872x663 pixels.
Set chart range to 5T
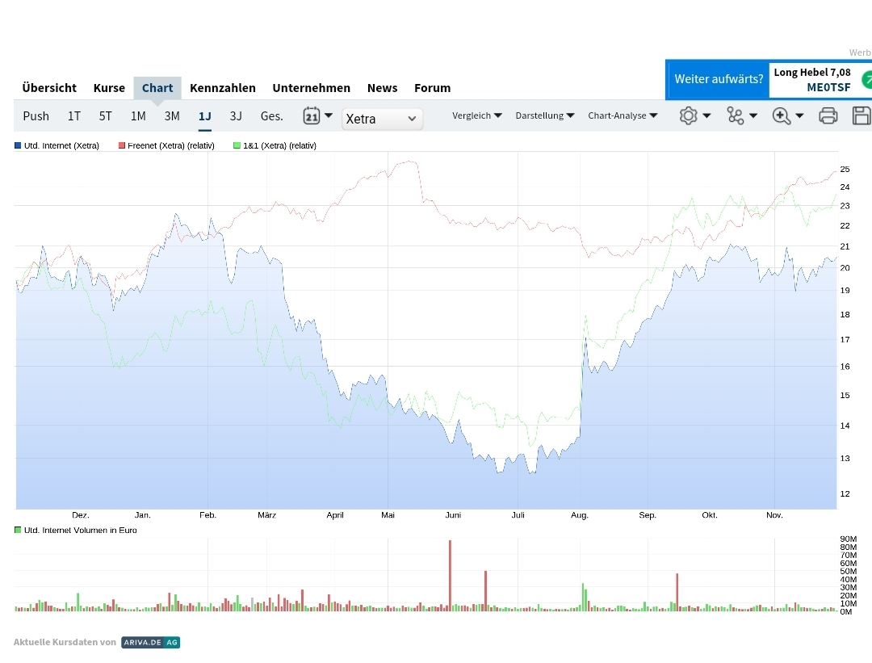(106, 115)
